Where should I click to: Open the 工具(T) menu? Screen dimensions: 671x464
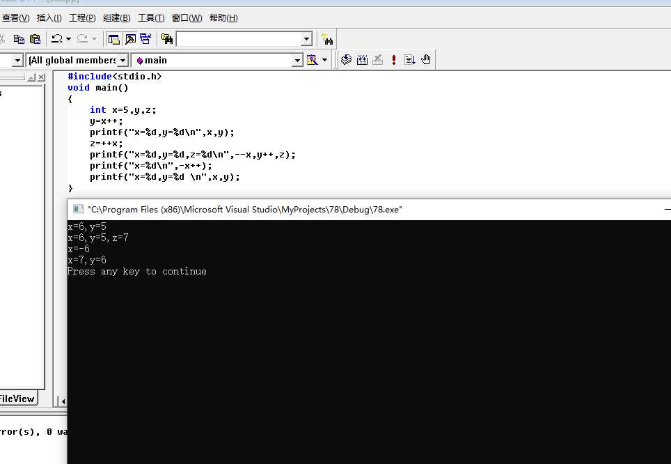click(x=151, y=18)
